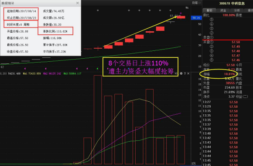Click the green triangle marker below chart
Image resolution: width=253 pixels, height=166 pixels.
pos(97,69)
